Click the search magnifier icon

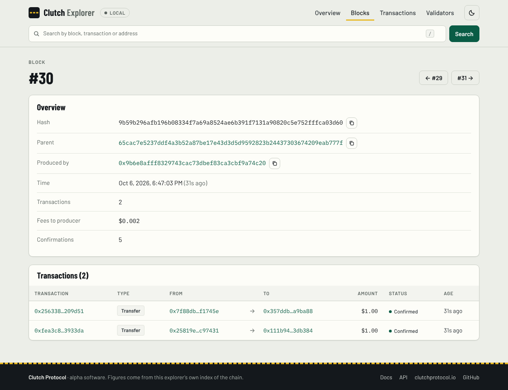coord(37,34)
